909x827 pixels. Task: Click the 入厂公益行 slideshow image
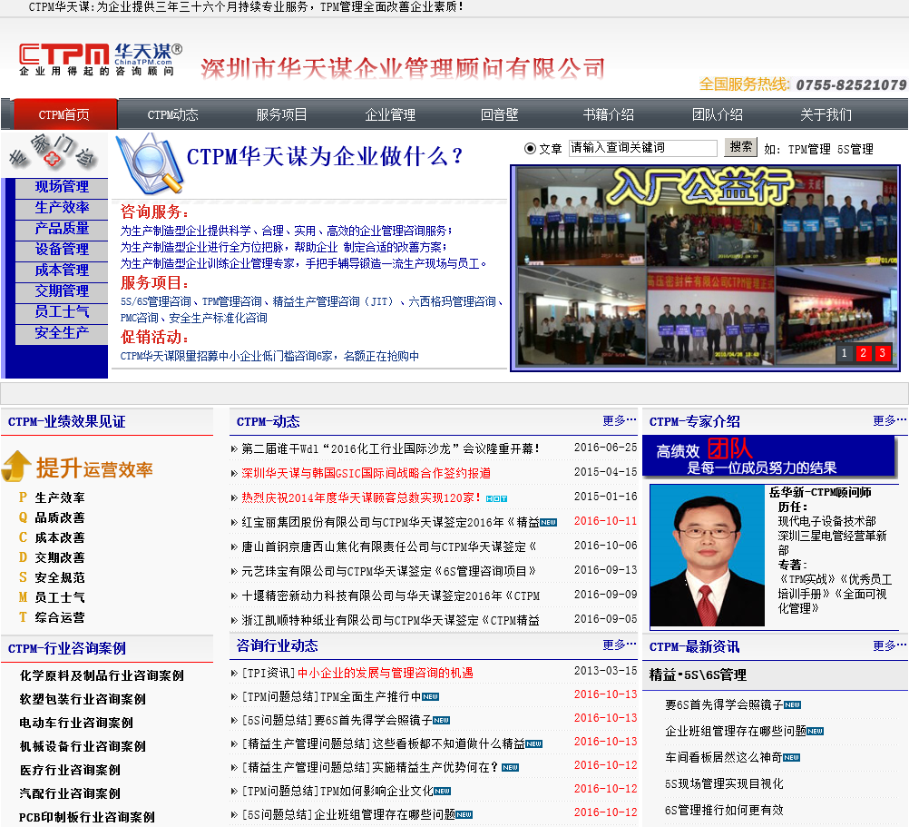click(705, 268)
